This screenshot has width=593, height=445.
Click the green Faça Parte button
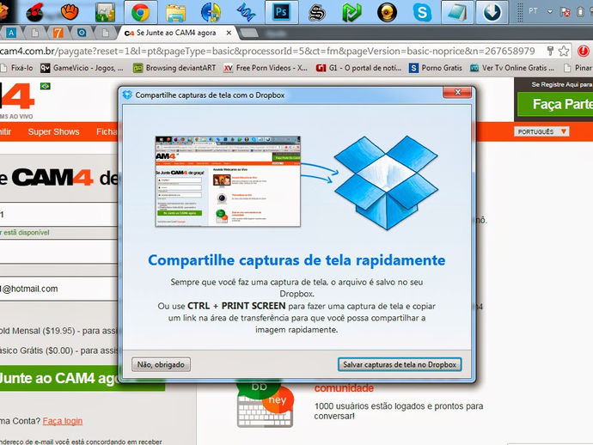coord(555,104)
